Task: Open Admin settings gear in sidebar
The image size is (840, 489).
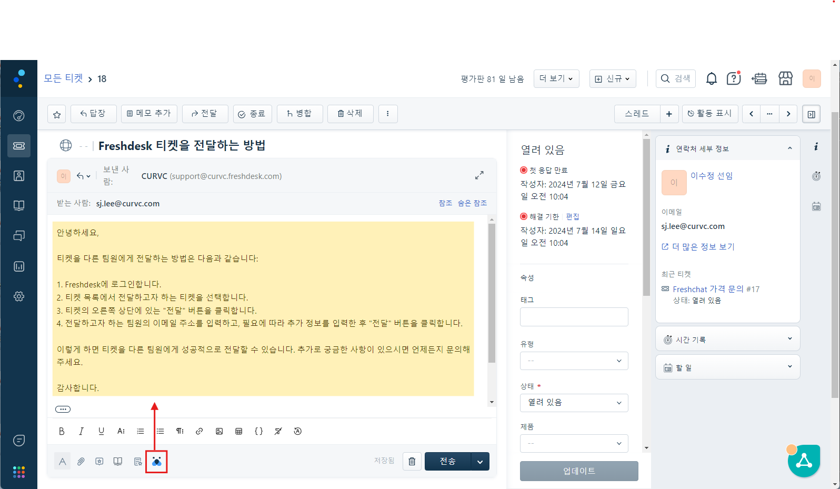Action: coord(19,296)
